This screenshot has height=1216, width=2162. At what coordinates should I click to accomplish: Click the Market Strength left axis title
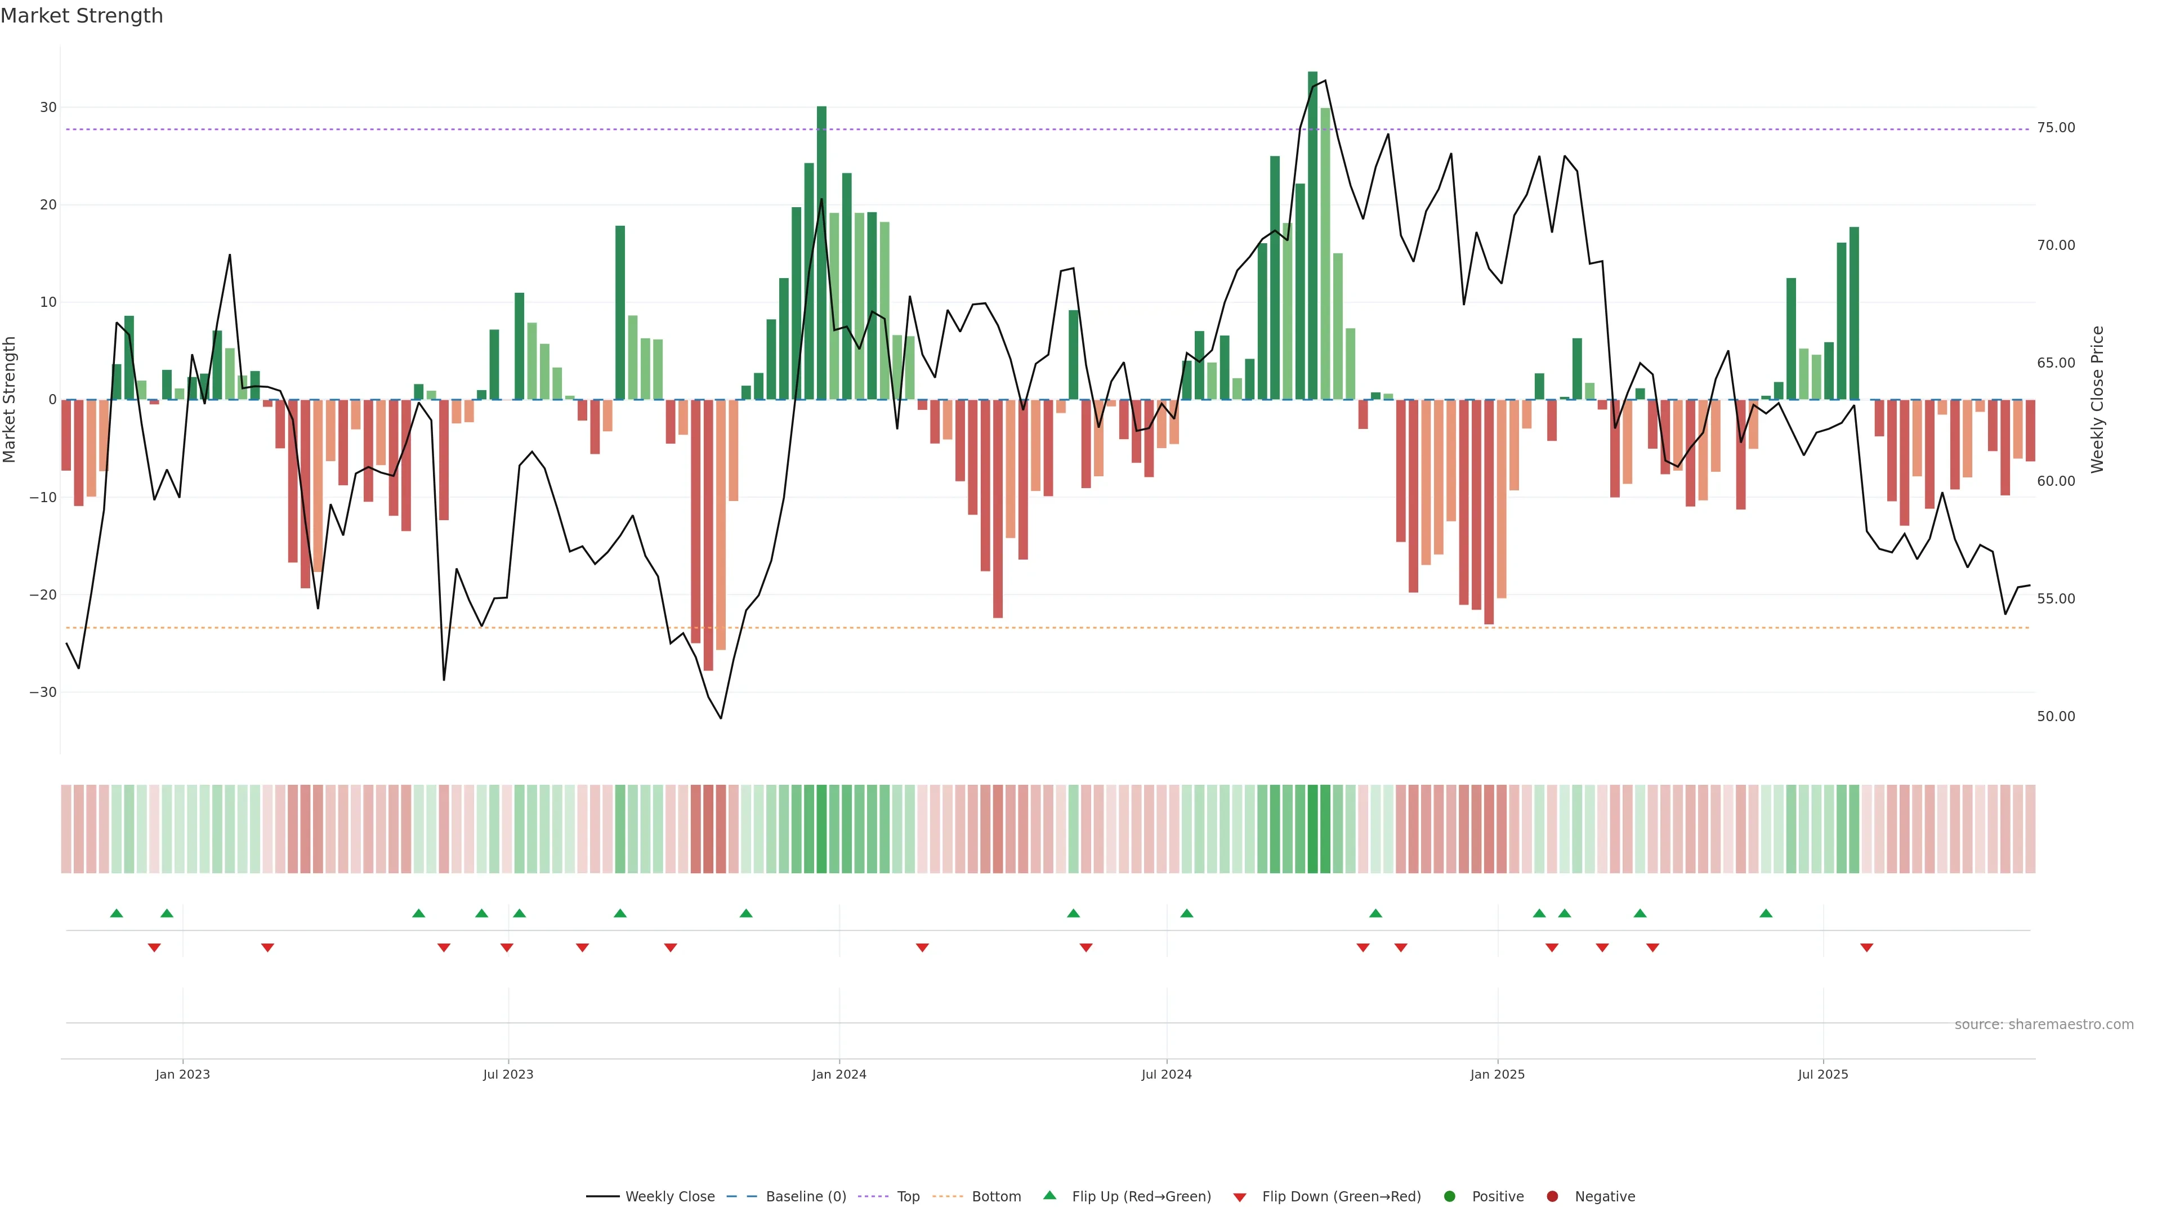coord(10,400)
